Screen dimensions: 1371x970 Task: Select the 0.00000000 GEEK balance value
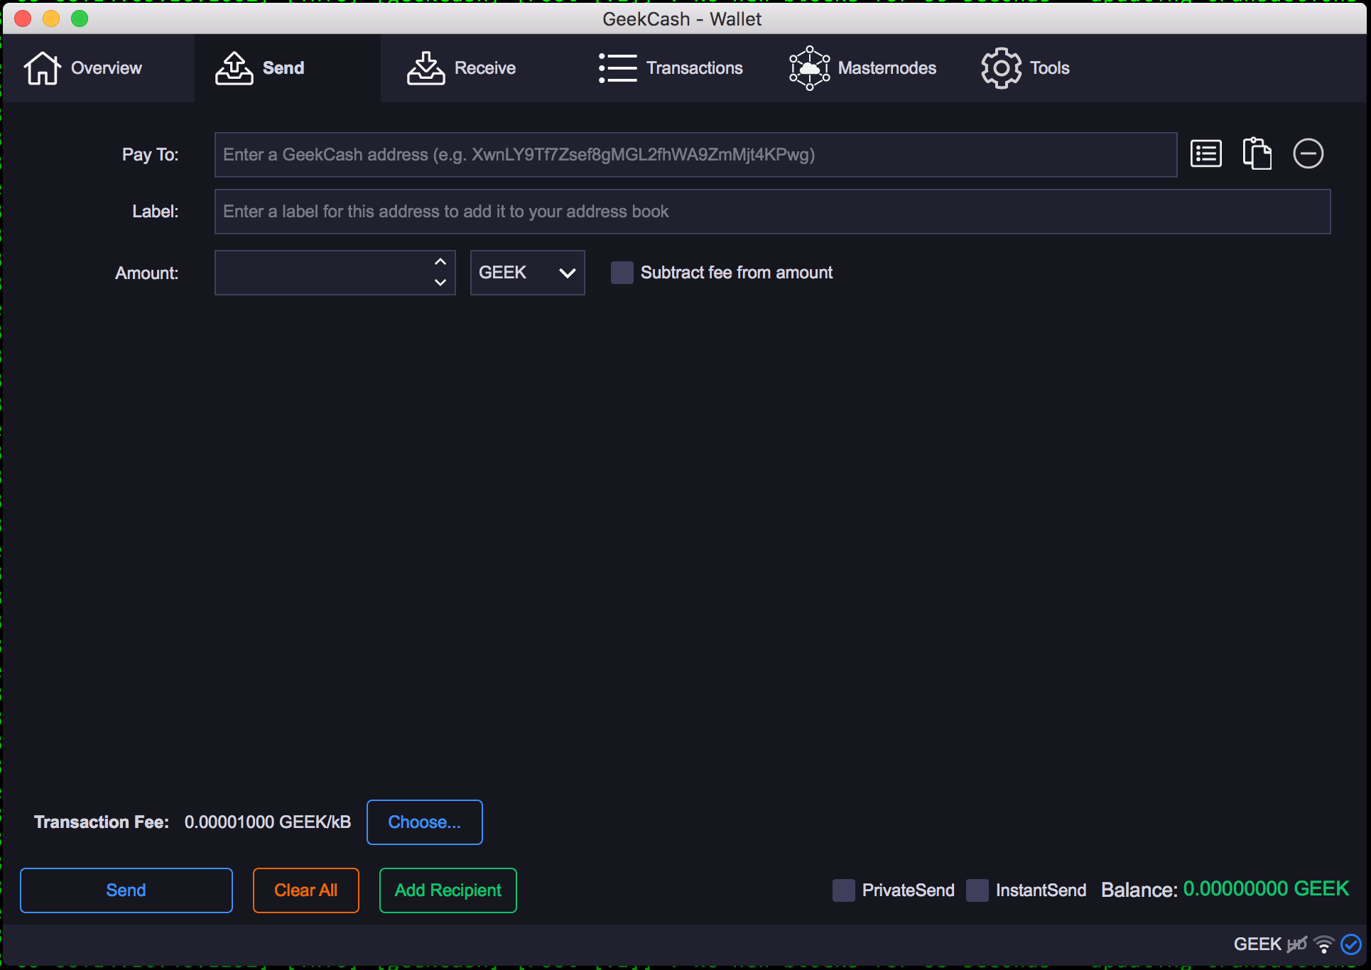point(1266,889)
